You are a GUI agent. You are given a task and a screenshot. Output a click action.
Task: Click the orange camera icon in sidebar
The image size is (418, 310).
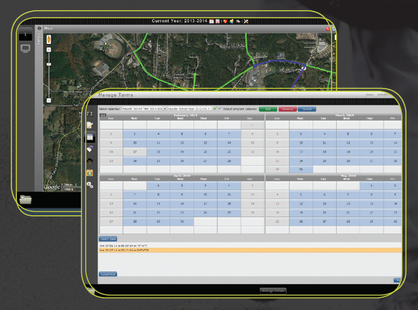[x=91, y=172]
